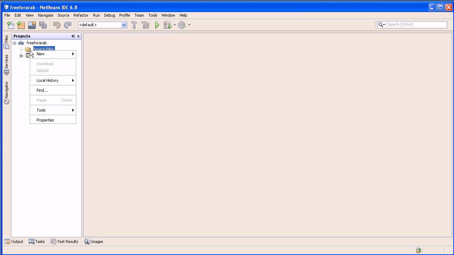Click the Open Project toolbar icon

32,25
